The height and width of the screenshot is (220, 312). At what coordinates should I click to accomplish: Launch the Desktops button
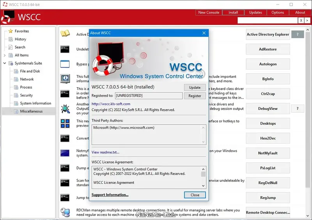[x=268, y=123]
